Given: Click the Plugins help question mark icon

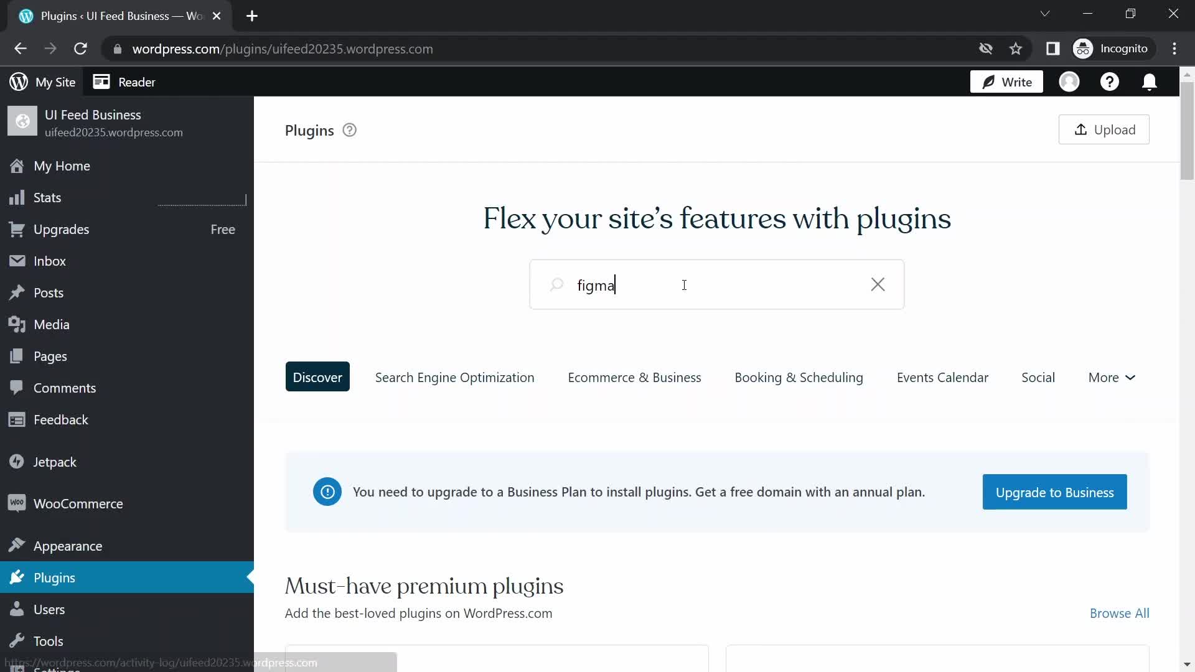Looking at the screenshot, I should click(350, 129).
